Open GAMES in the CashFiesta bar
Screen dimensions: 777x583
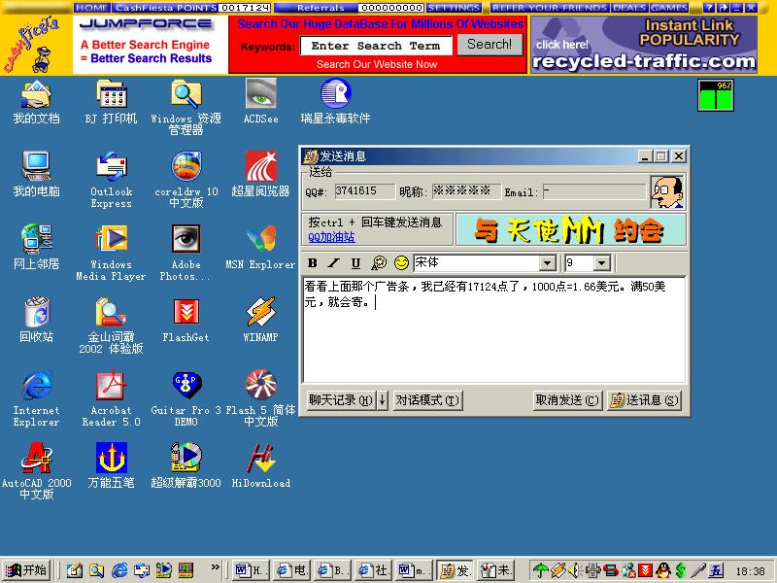point(669,8)
